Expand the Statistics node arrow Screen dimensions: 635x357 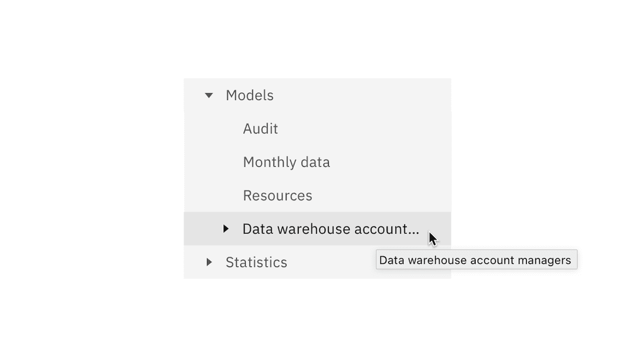tap(209, 262)
